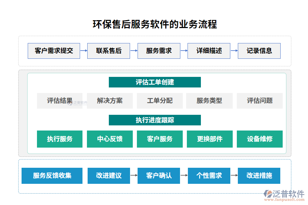Open the 详细描述 node
The height and width of the screenshot is (205, 308).
(x=209, y=51)
